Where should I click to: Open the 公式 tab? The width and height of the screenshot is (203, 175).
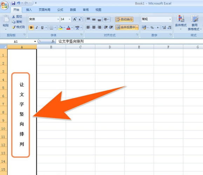click(60, 10)
